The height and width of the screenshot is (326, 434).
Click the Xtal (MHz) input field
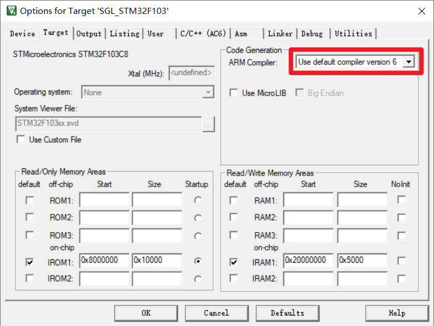[191, 73]
